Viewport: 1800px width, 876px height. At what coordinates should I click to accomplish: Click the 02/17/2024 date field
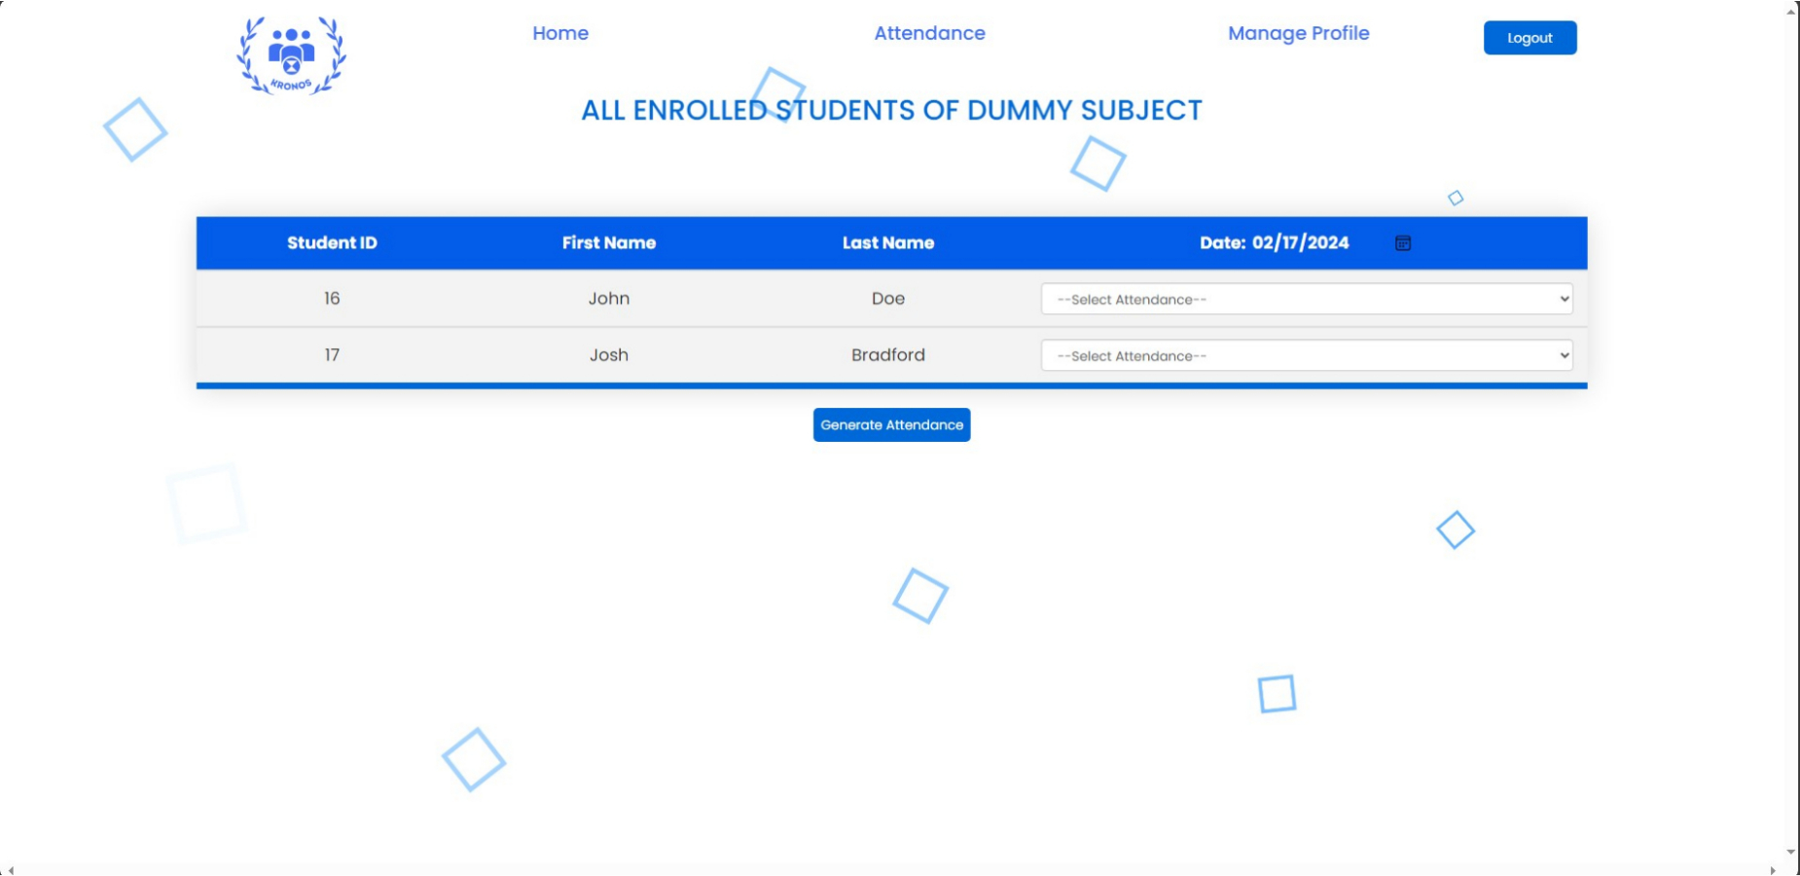1299,243
